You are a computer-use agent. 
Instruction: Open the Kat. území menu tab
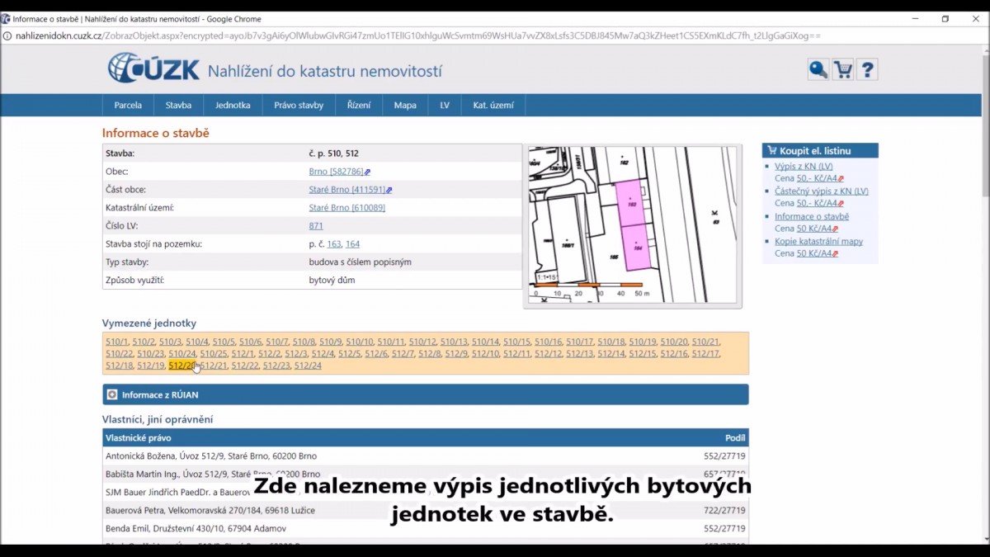(x=493, y=105)
